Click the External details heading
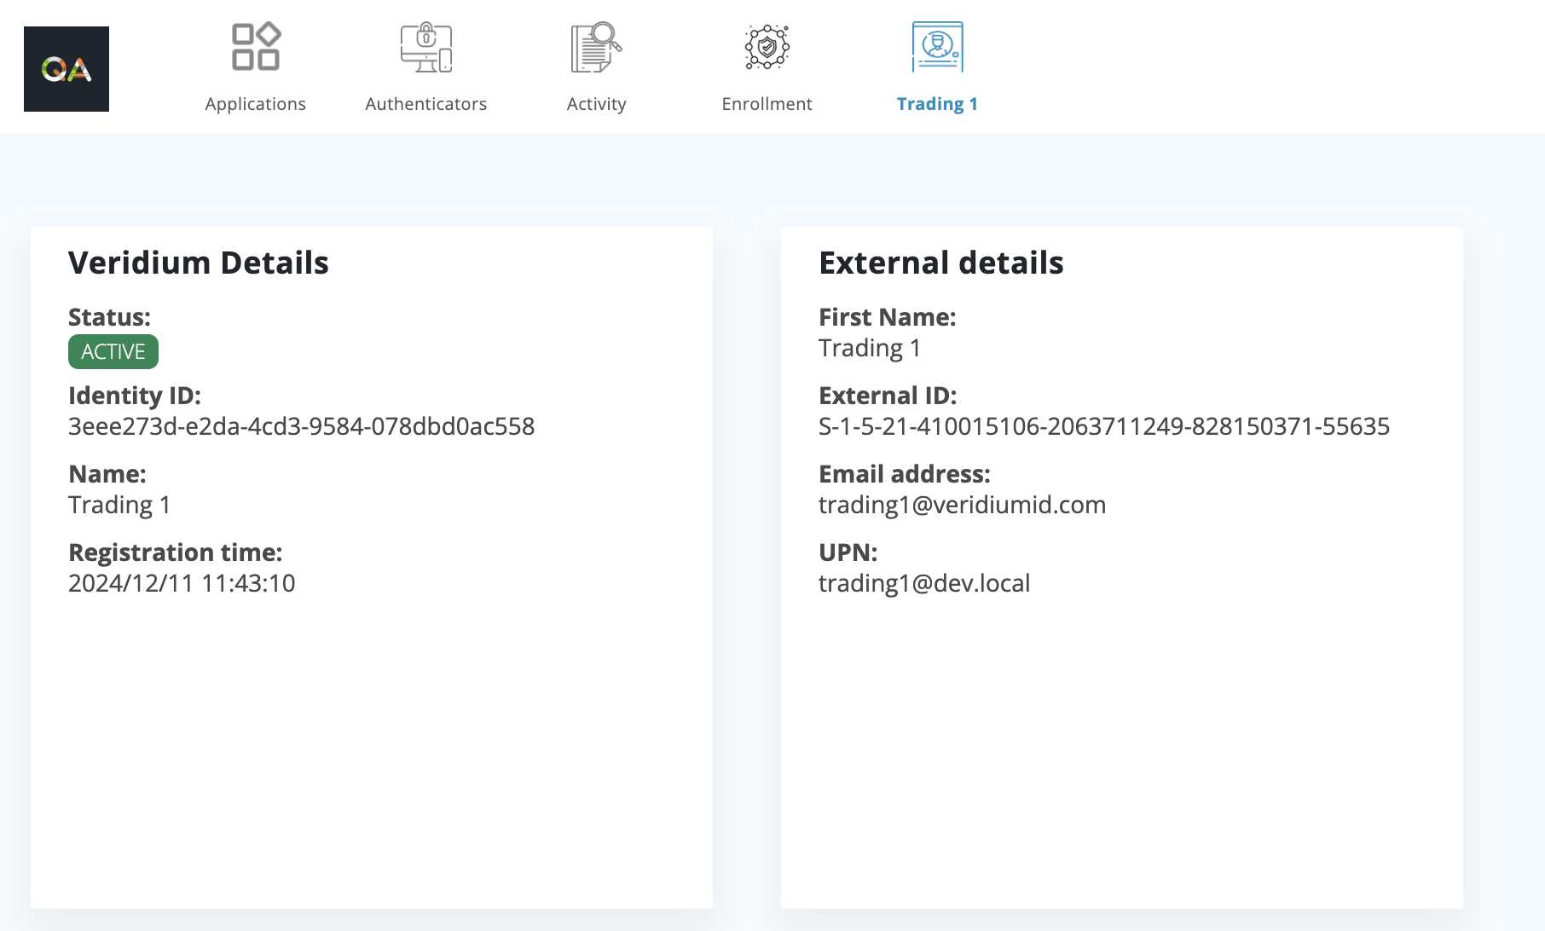Screen dimensions: 1545x931 tap(940, 263)
